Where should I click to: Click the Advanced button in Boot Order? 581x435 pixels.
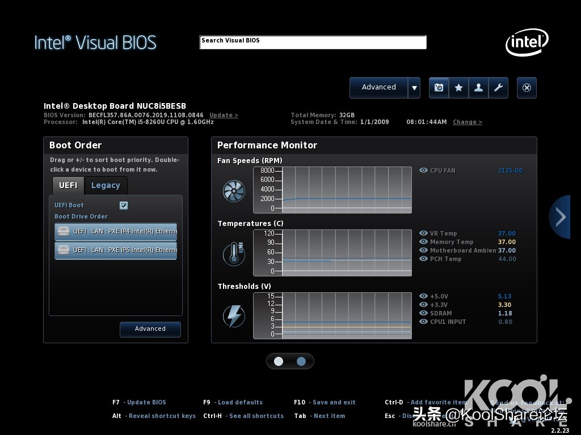[x=150, y=329]
